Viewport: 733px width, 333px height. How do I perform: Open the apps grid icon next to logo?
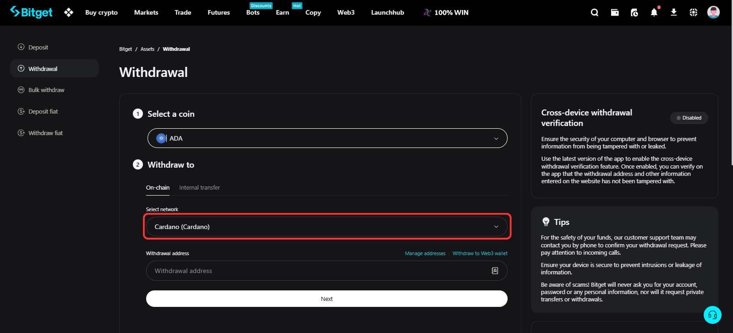point(69,12)
